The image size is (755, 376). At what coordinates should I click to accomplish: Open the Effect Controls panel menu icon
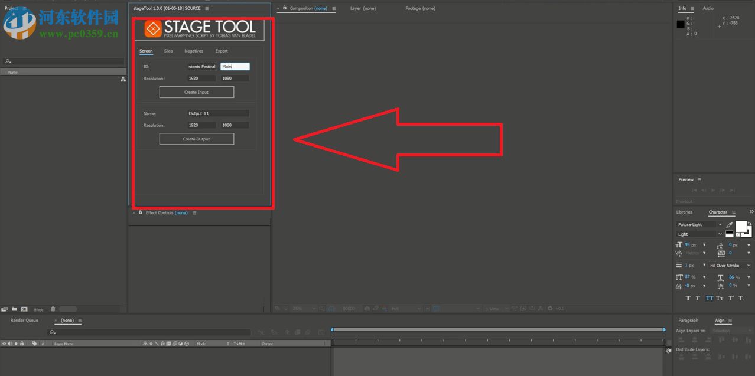tap(194, 213)
